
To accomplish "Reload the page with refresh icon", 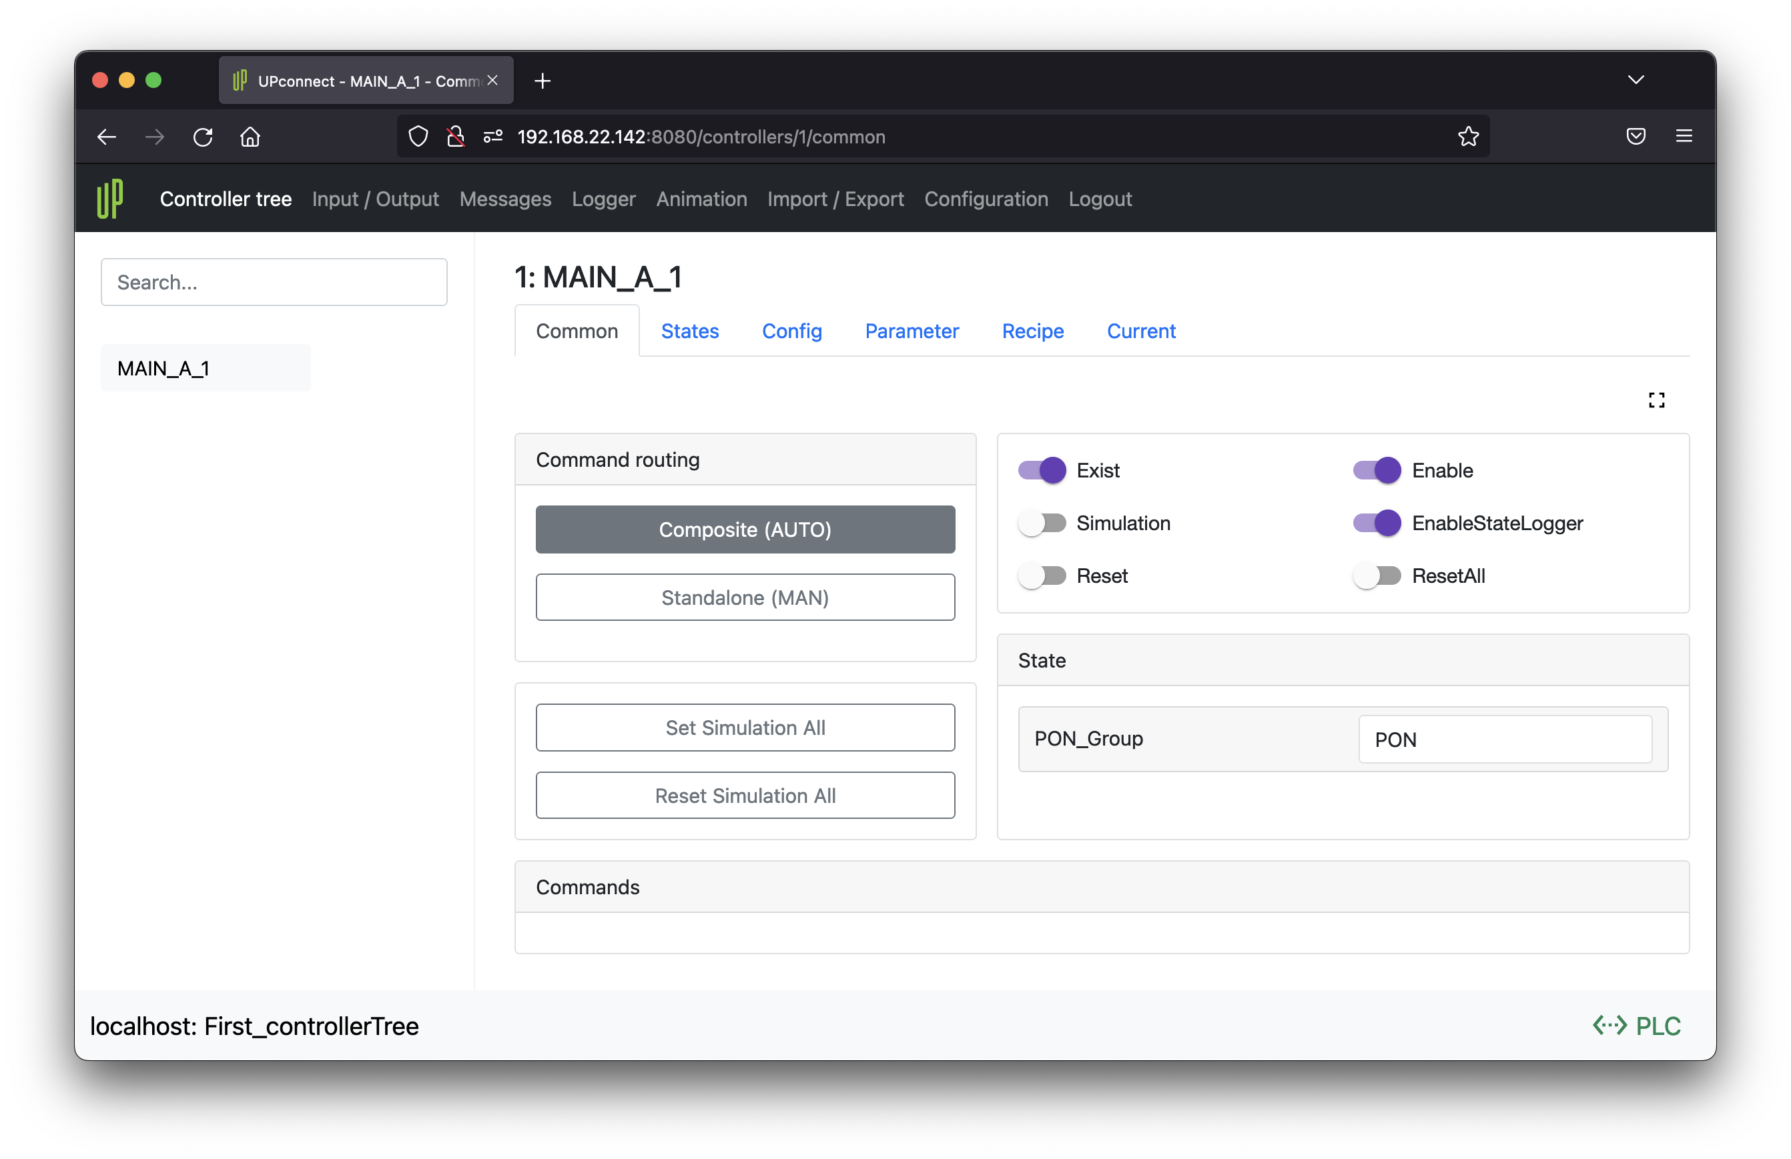I will (x=202, y=137).
